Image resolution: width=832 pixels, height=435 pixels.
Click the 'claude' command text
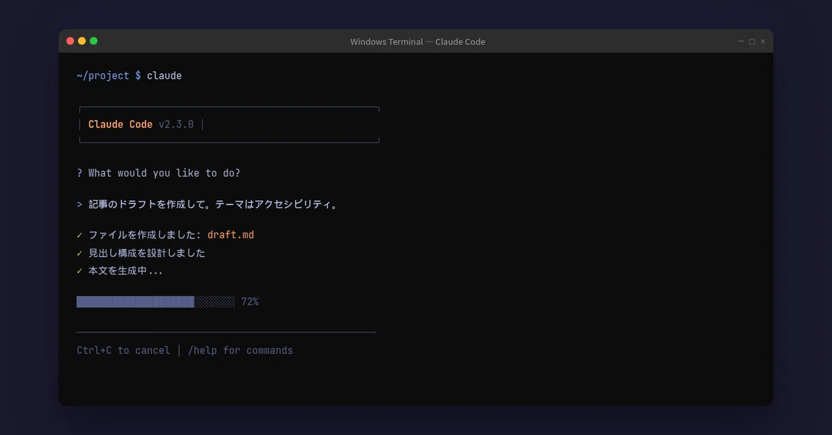point(164,76)
